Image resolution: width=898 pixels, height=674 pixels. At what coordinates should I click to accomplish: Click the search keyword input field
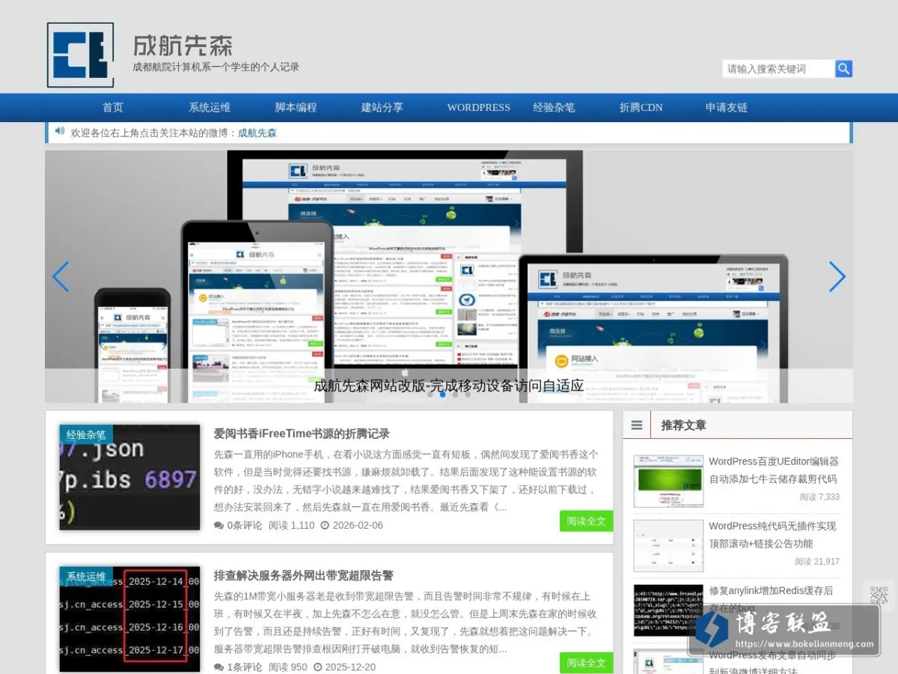coord(778,69)
